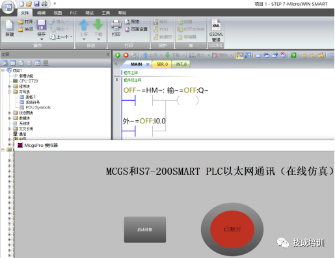This screenshot has width=335, height=258.
Task: Click 预览 (Print preview) button
Action: point(132,21)
